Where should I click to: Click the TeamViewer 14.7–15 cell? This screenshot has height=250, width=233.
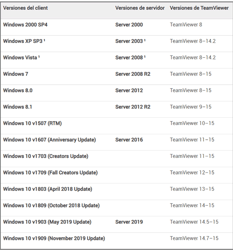[x=194, y=238]
